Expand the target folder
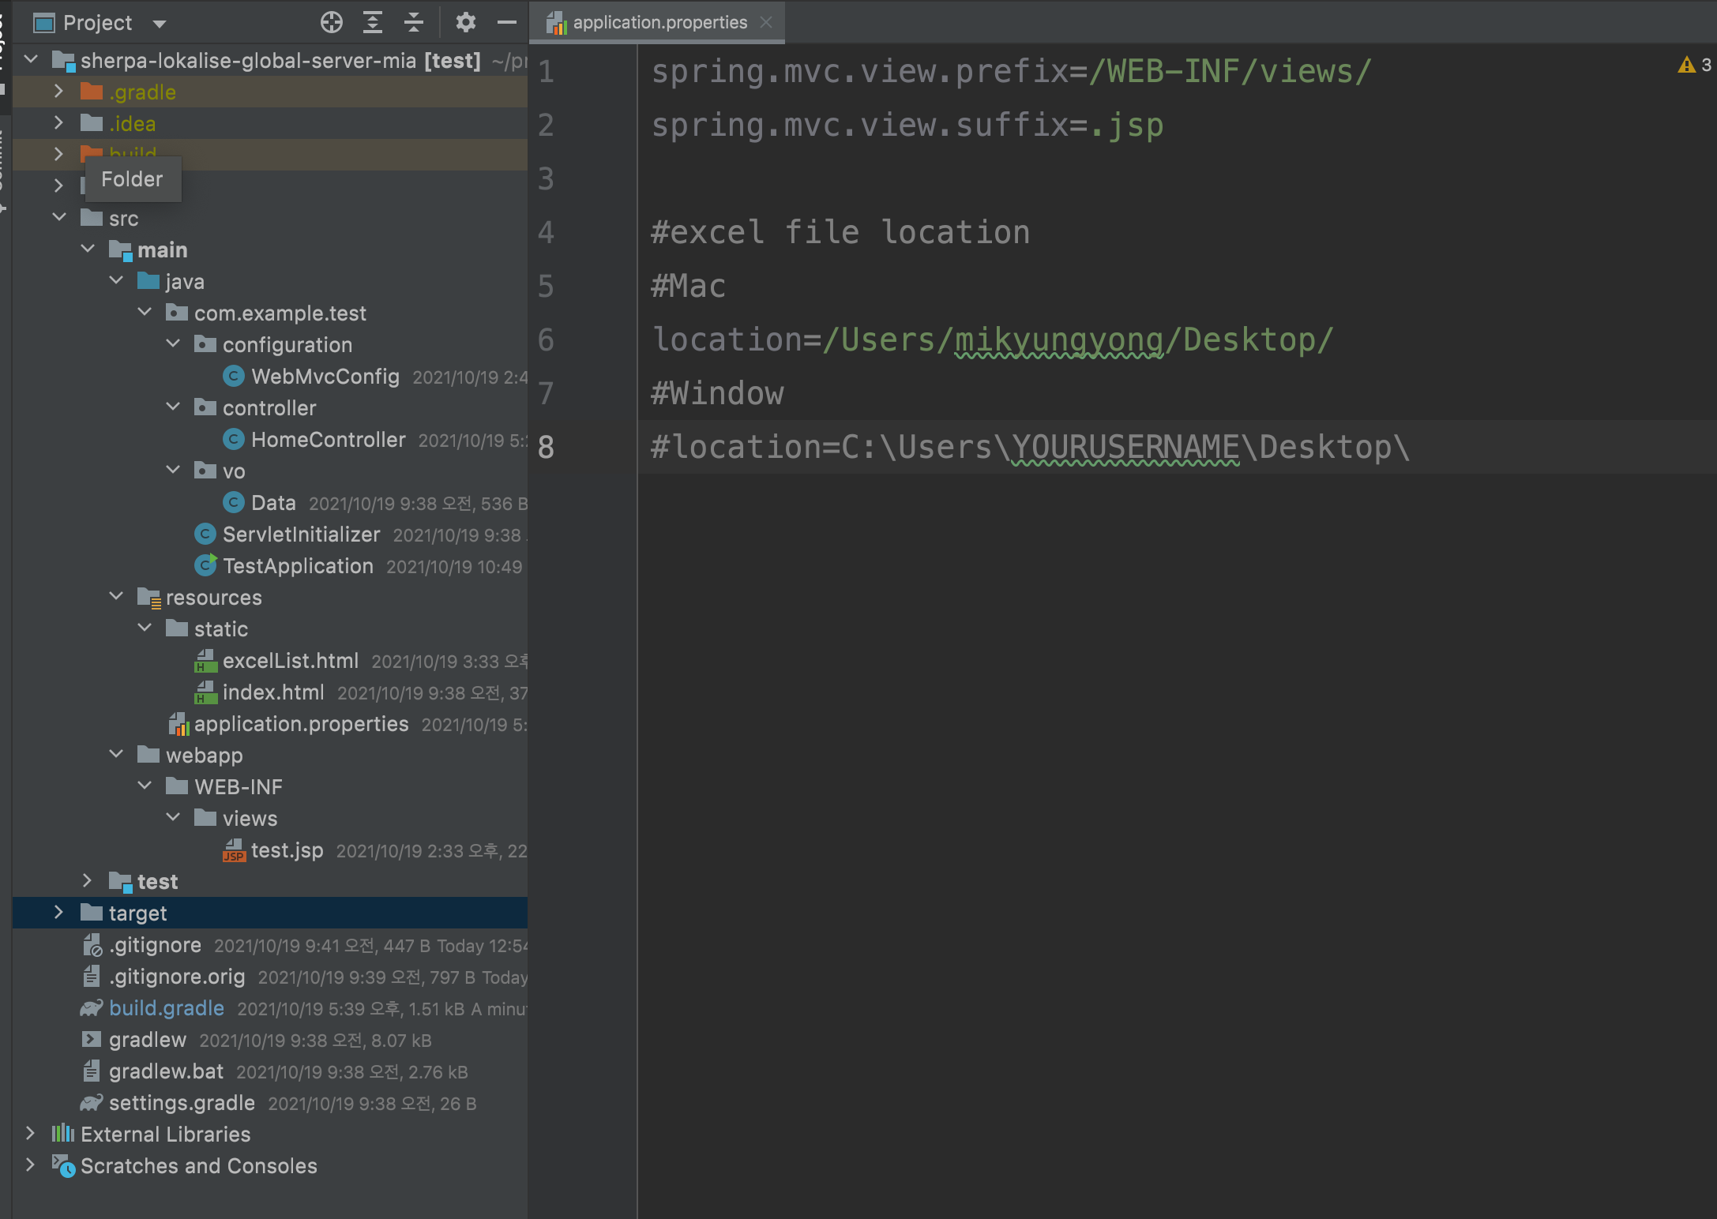The width and height of the screenshot is (1717, 1219). tap(58, 913)
